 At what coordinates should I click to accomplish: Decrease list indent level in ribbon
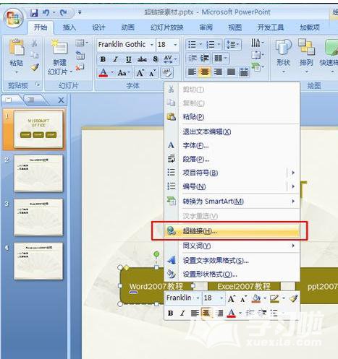point(193,59)
